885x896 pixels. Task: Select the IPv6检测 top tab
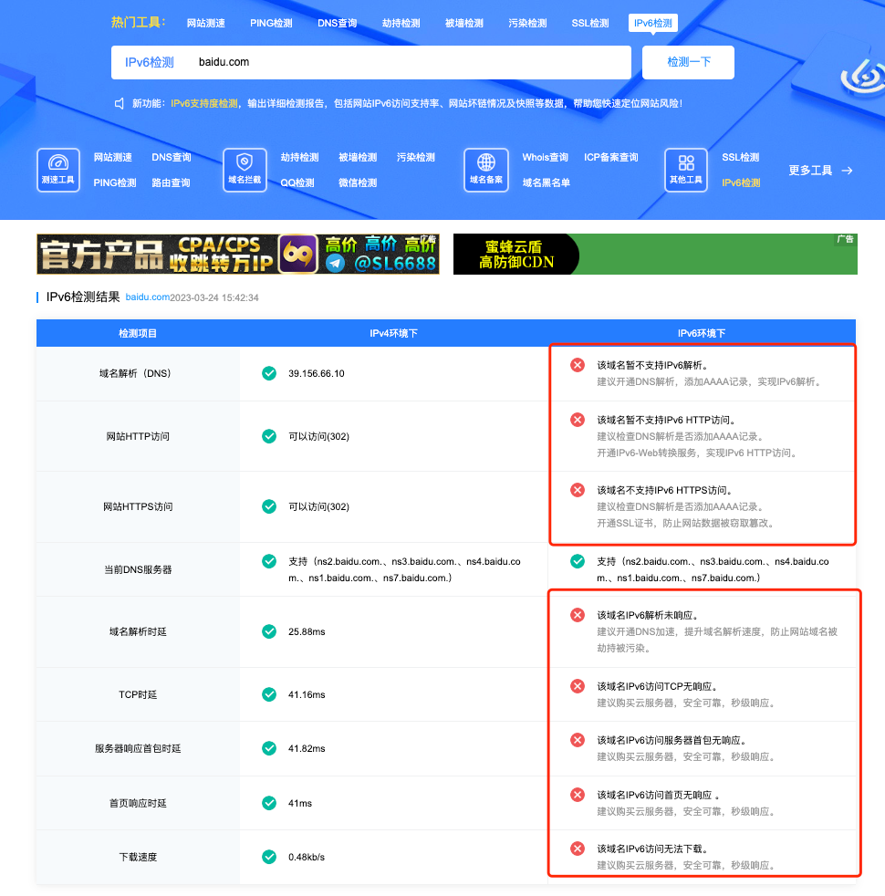point(652,24)
